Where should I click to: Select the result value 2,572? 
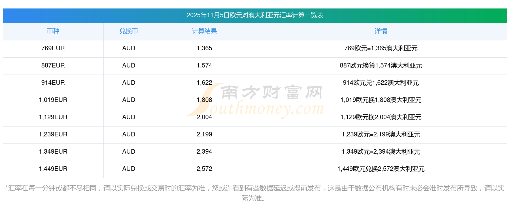(204, 169)
